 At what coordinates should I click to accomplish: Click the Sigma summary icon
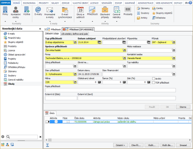coord(47,145)
